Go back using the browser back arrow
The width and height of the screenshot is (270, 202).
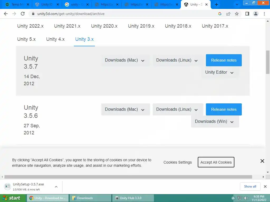pos(6,14)
